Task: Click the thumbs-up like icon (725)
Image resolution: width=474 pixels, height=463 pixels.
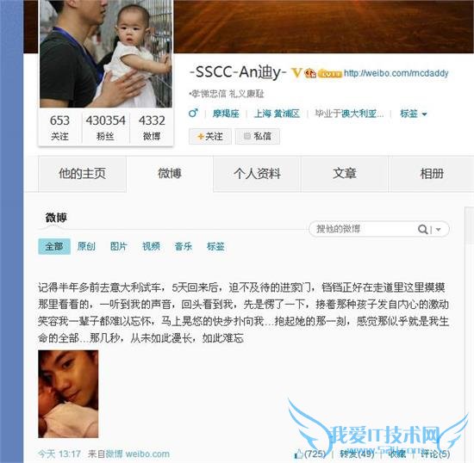Action: pyautogui.click(x=299, y=454)
